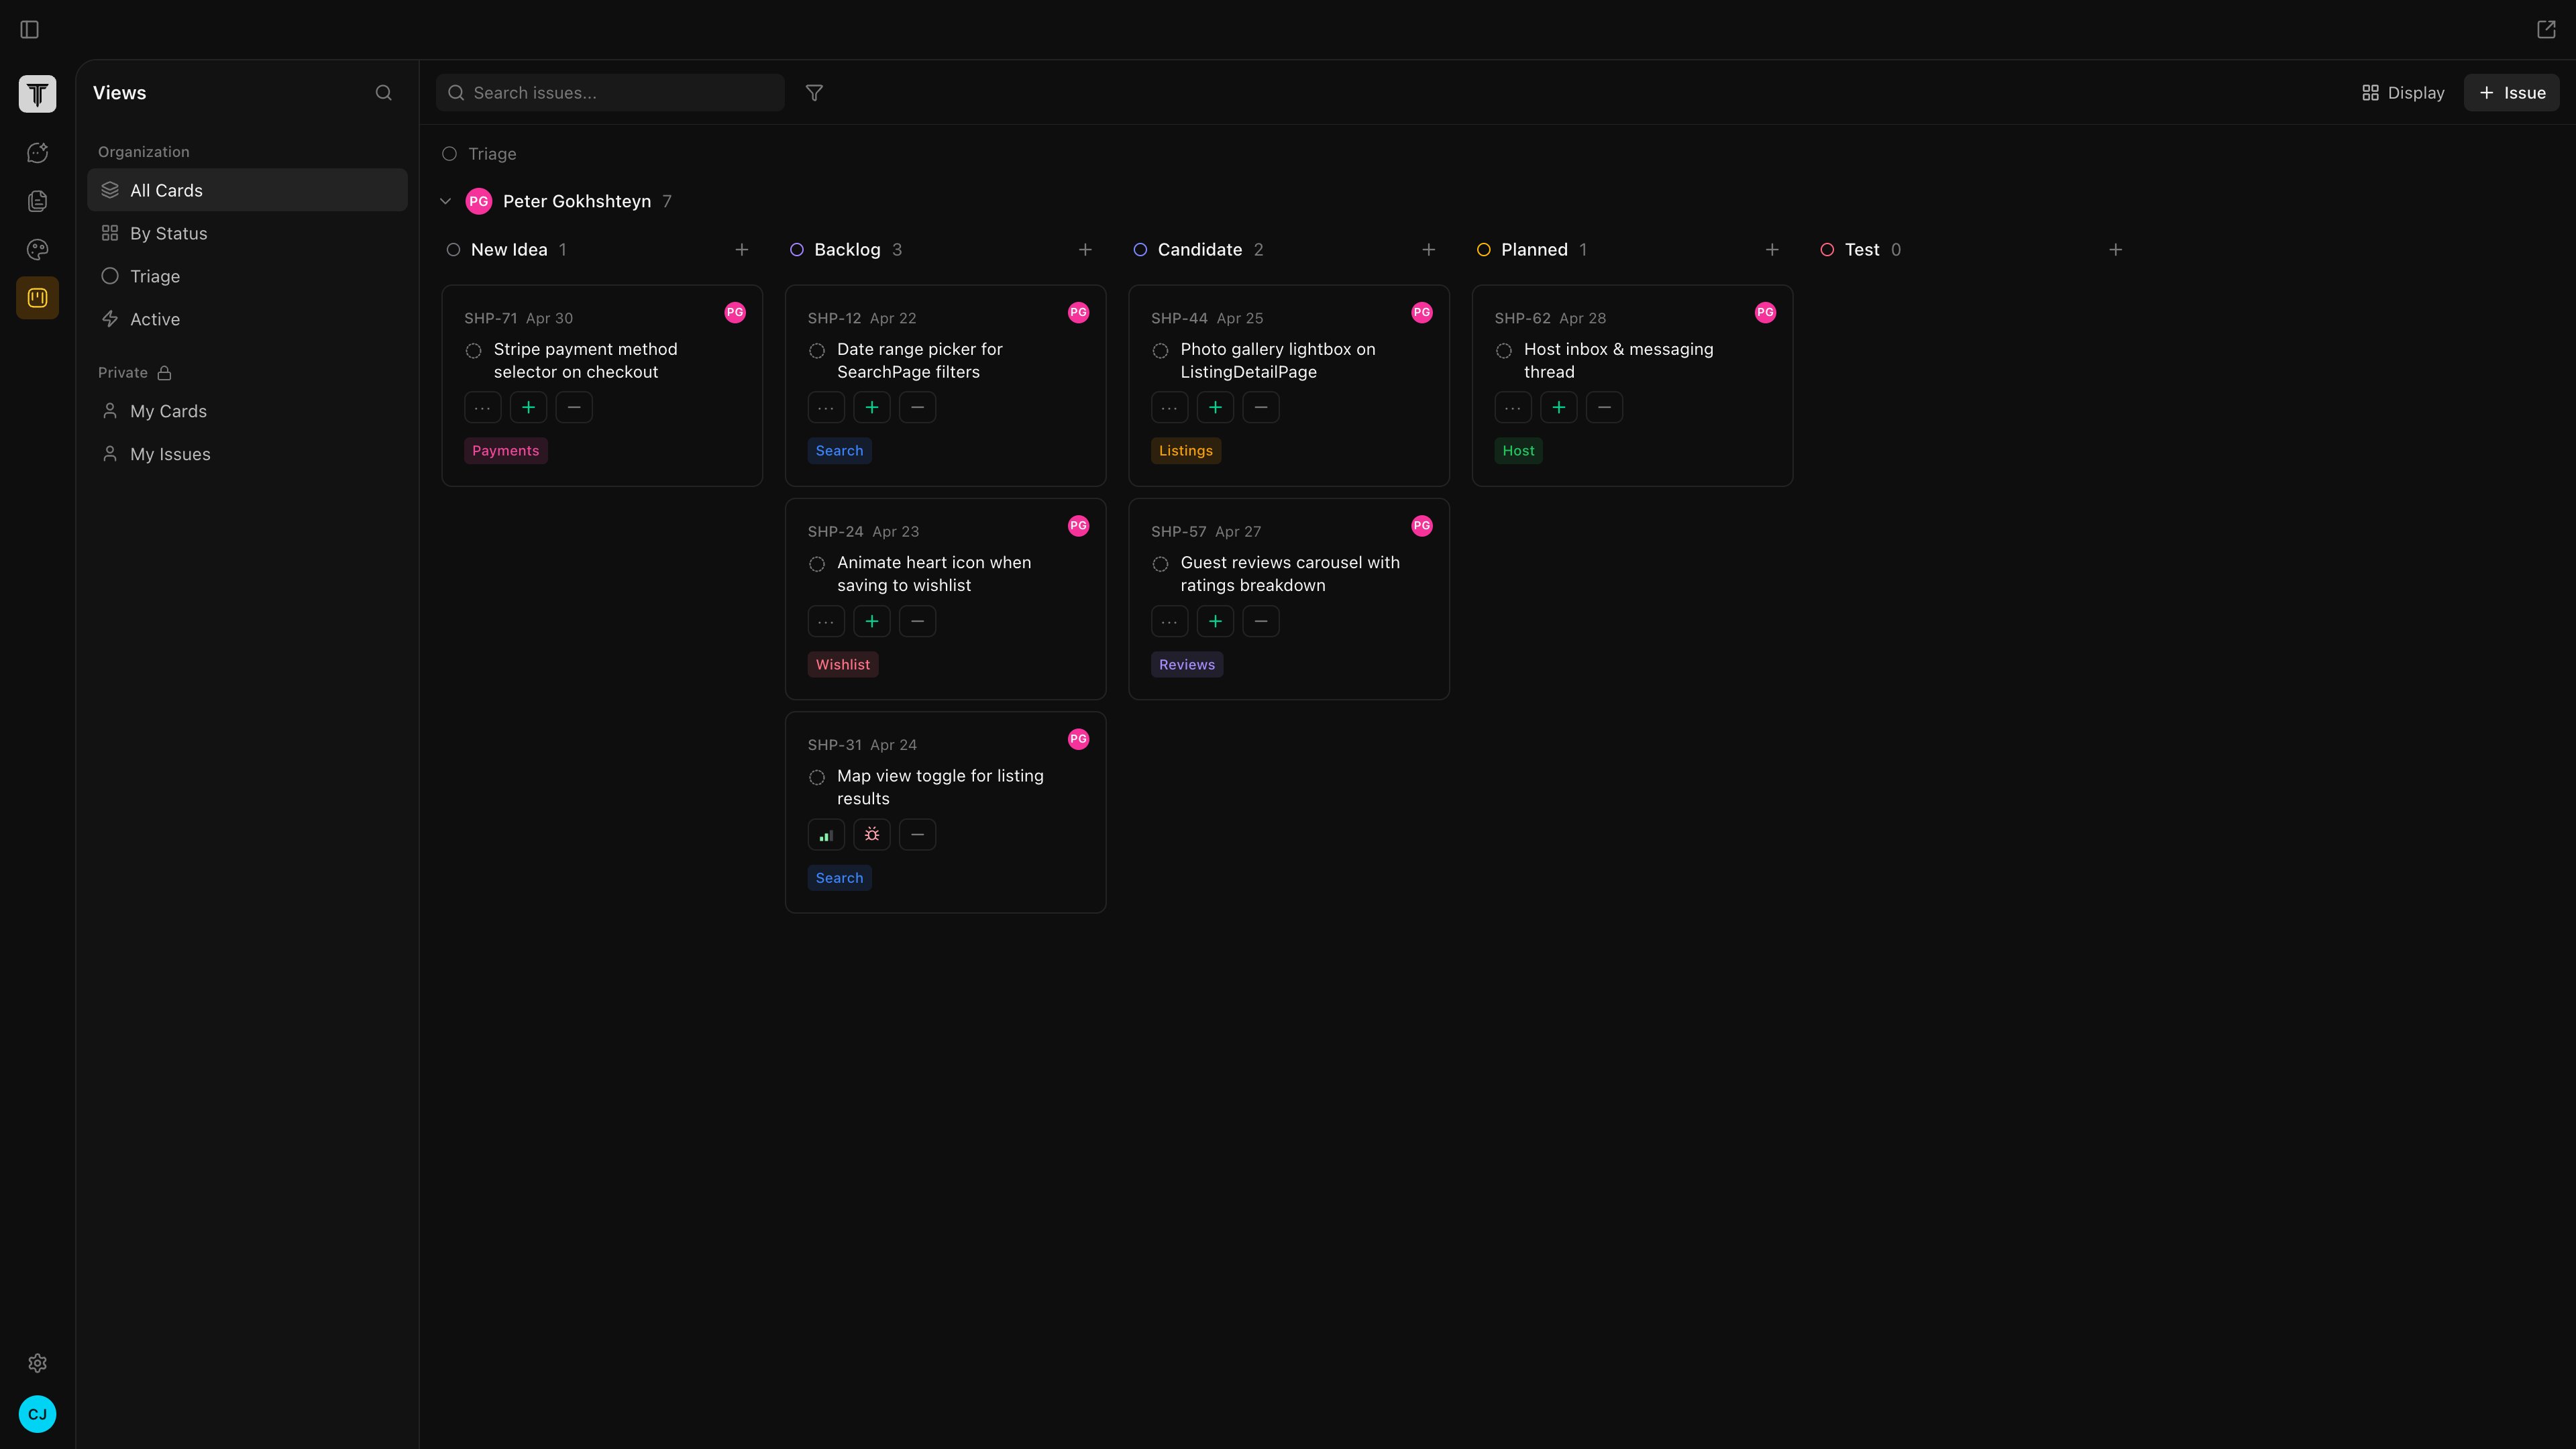The width and height of the screenshot is (2576, 1449).
Task: Open the external link icon at top right
Action: (x=2546, y=30)
